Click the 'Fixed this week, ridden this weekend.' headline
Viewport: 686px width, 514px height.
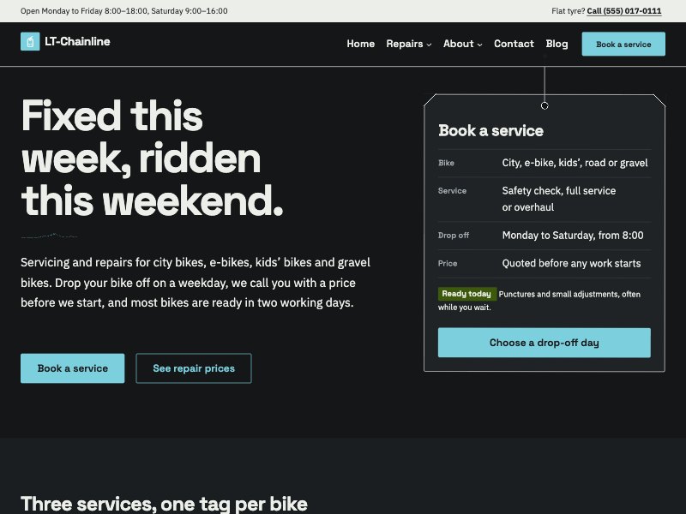tap(153, 158)
